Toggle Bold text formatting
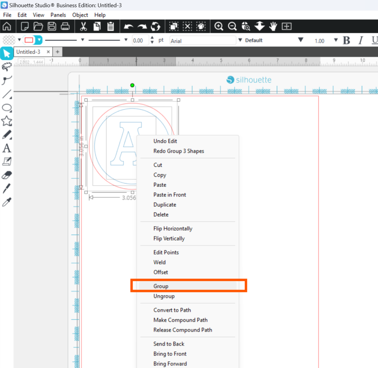Screen dimensions: 378x368 click(x=346, y=40)
